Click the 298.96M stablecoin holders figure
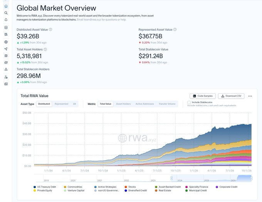Image resolution: width=262 pixels, height=202 pixels. coord(29,76)
